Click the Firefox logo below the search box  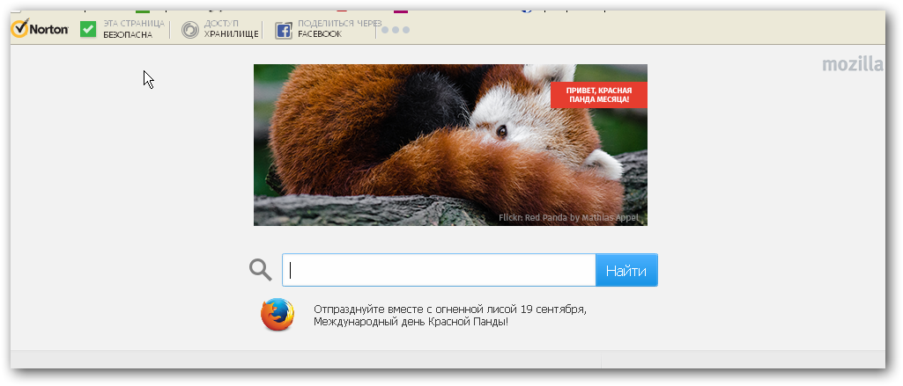click(277, 315)
